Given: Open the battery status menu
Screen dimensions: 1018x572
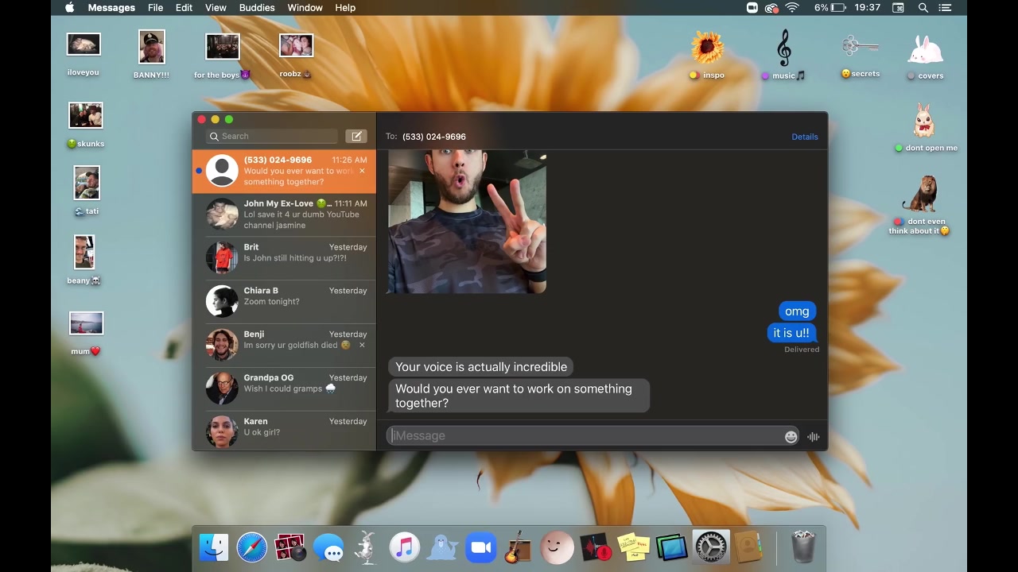Looking at the screenshot, I should pyautogui.click(x=838, y=7).
